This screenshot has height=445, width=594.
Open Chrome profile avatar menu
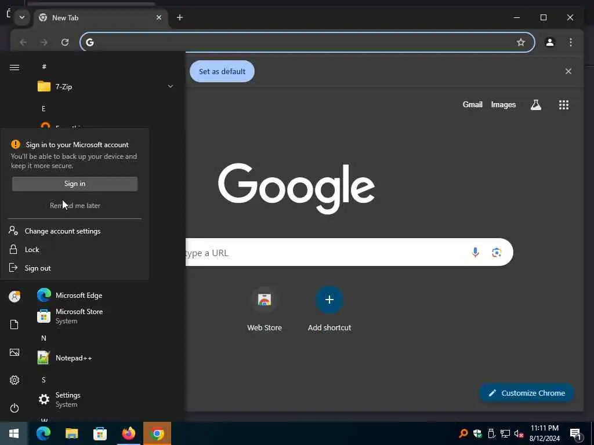tap(550, 42)
